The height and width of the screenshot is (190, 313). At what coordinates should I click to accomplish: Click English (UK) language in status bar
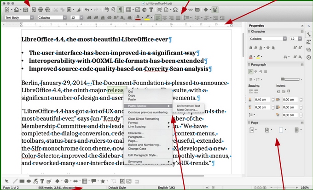coord(166,187)
